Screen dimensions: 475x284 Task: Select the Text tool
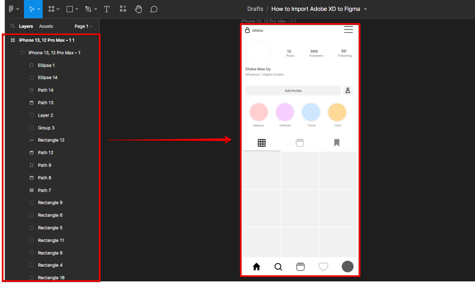pyautogui.click(x=107, y=9)
